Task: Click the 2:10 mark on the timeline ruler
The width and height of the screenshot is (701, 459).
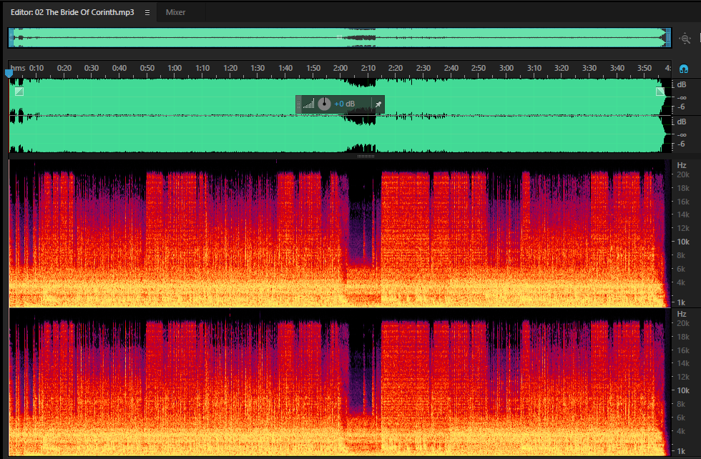Action: click(368, 68)
